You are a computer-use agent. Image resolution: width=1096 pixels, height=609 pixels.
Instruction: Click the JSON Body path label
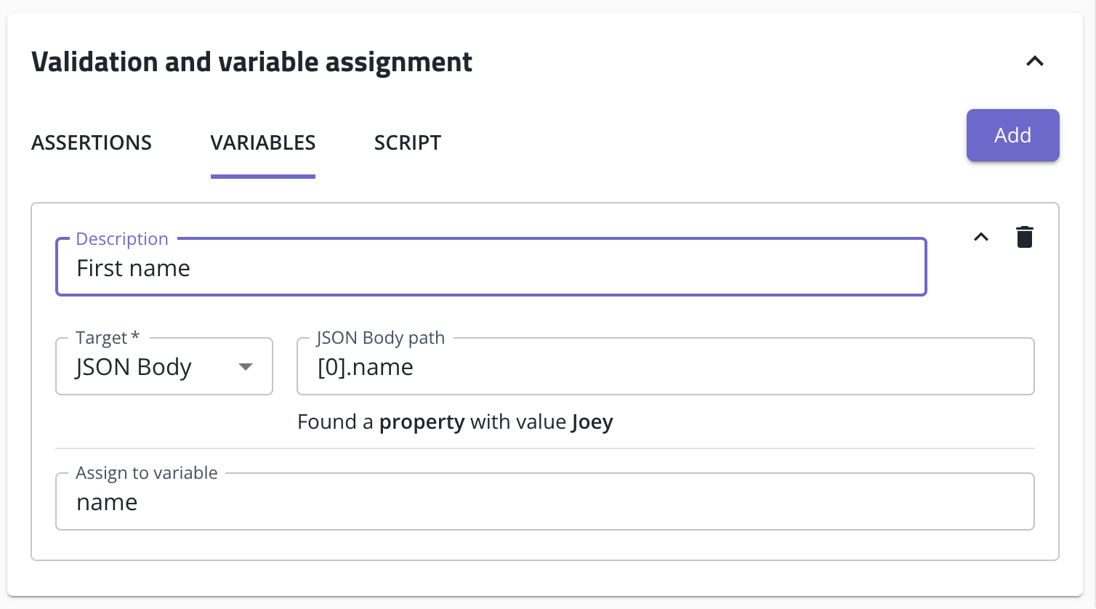[381, 338]
